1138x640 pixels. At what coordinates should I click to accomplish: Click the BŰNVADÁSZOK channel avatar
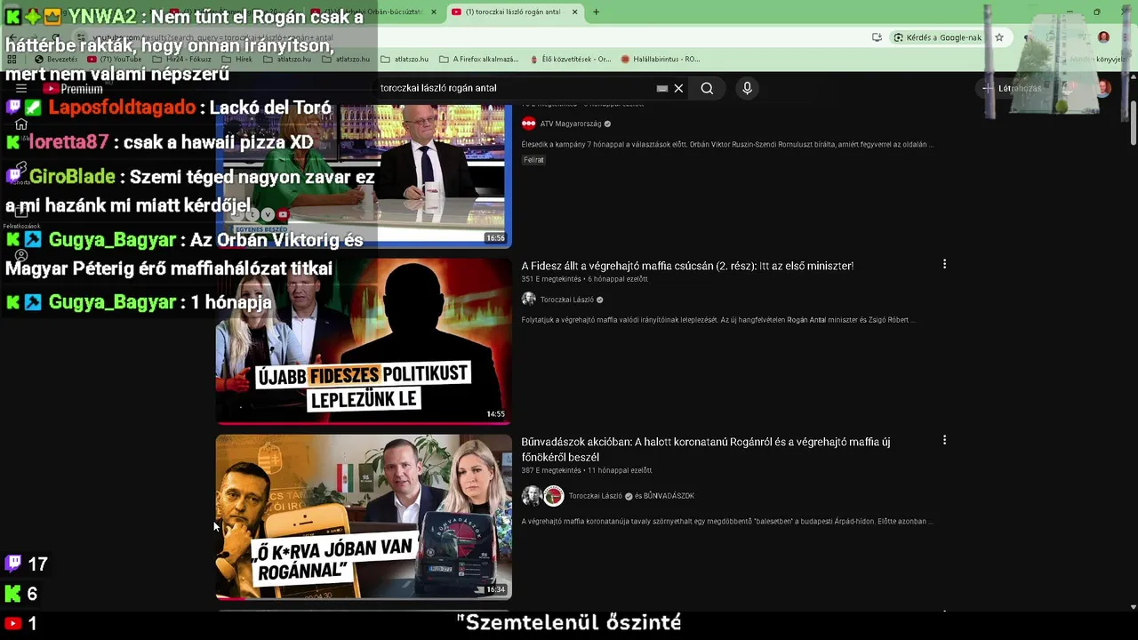click(554, 496)
